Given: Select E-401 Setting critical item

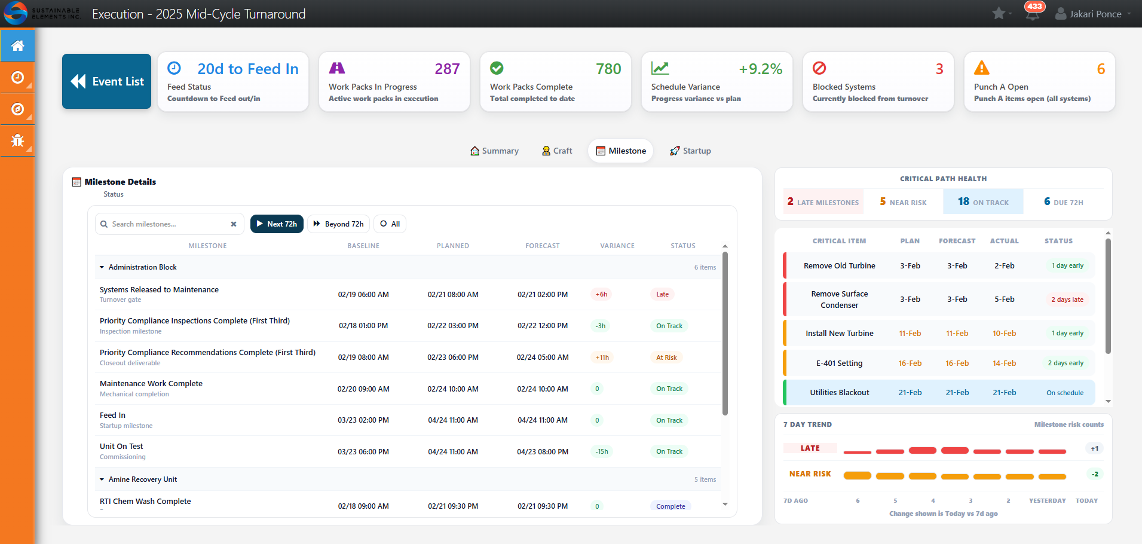Looking at the screenshot, I should [939, 363].
